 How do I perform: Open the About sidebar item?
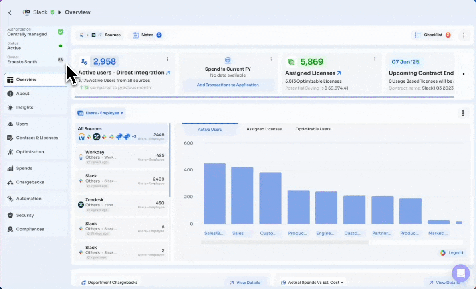35,94
